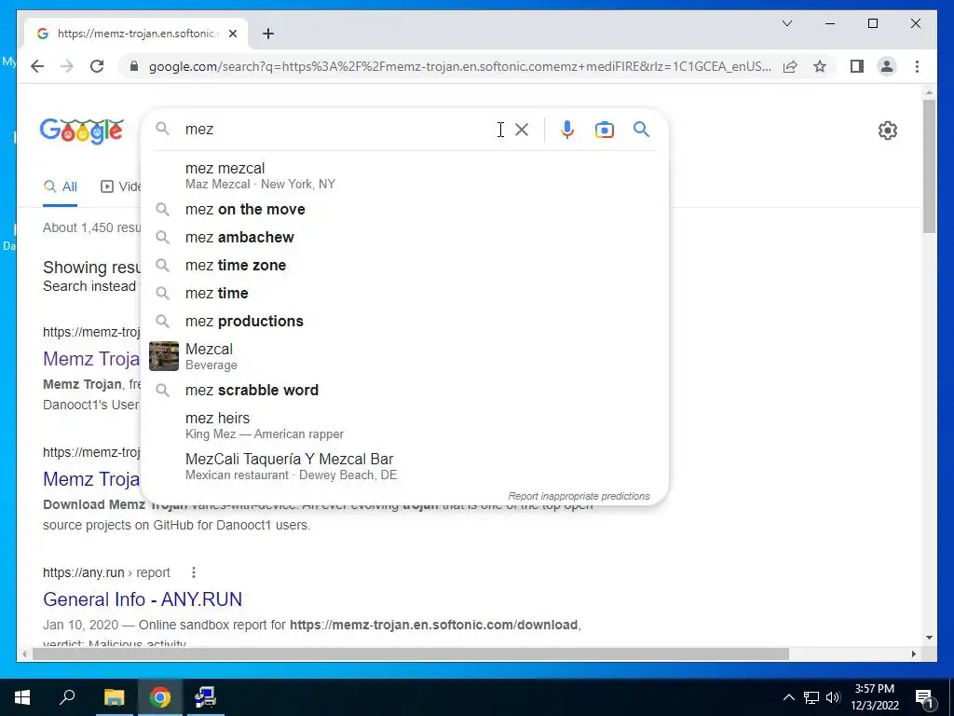Open the second Memz Trojan result link
954x716 pixels.
(x=91, y=479)
